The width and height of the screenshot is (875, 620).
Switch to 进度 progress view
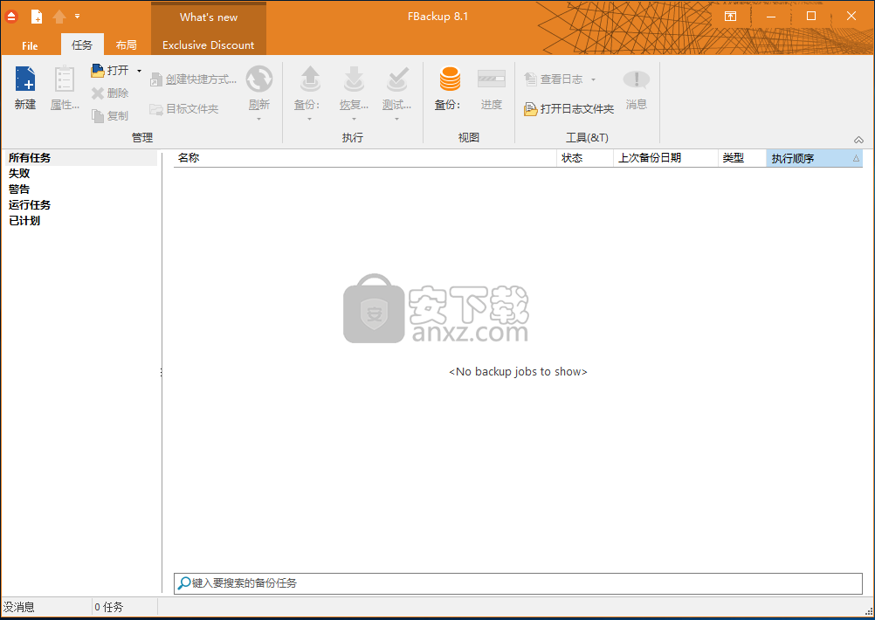click(492, 87)
